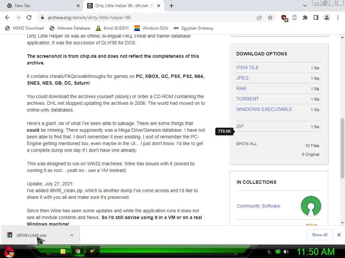Screen dimensions: 345x258
Task: Click the DOWNLOAD OPTIONS heading
Action: [x=261, y=54]
